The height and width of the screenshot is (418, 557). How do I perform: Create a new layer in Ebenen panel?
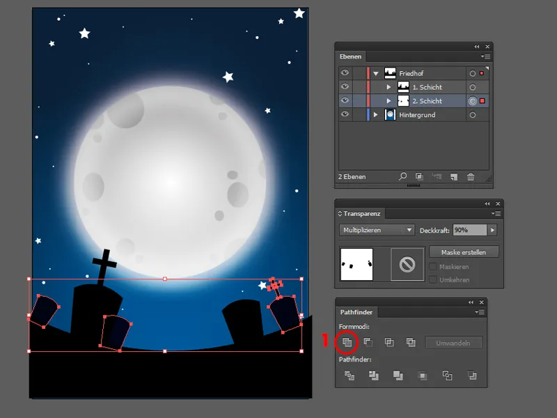point(453,177)
